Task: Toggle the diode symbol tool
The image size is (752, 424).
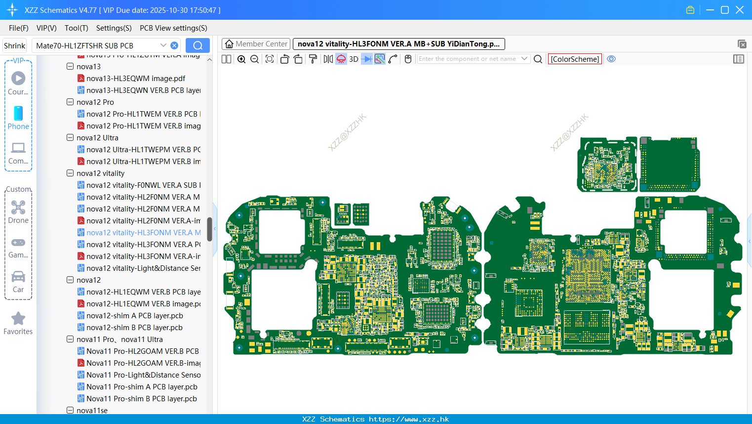Action: click(366, 59)
